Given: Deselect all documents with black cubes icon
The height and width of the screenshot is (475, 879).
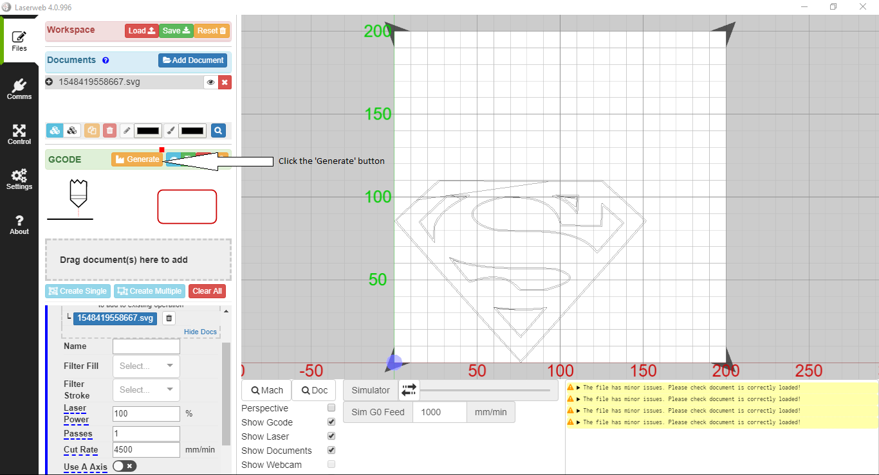Looking at the screenshot, I should click(x=72, y=130).
